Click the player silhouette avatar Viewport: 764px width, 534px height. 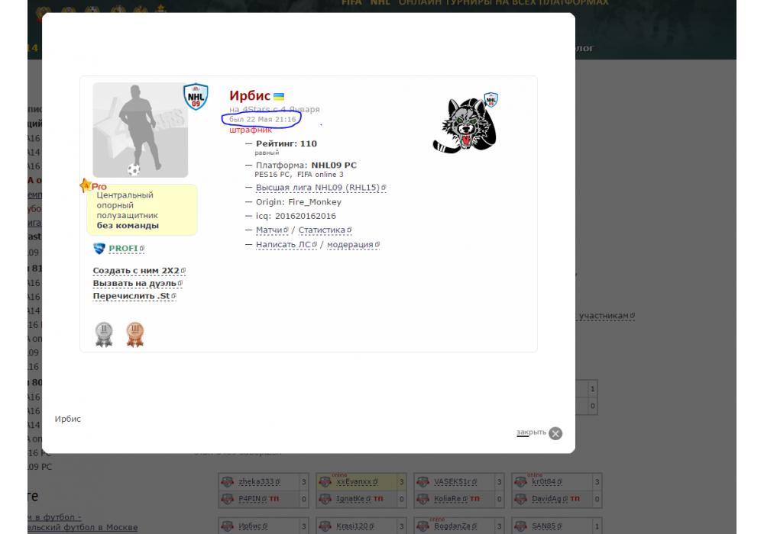pyautogui.click(x=141, y=130)
